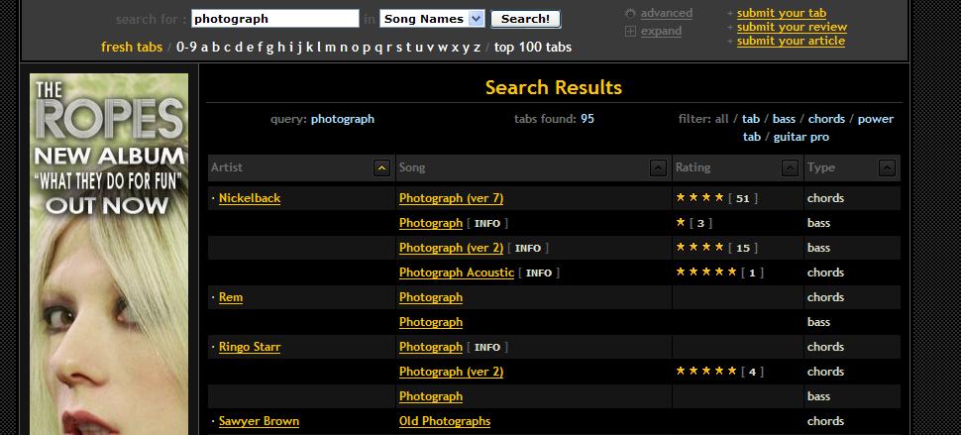Click the four-star rating with 51 votes
Screen dimensions: 961x435
(x=699, y=198)
